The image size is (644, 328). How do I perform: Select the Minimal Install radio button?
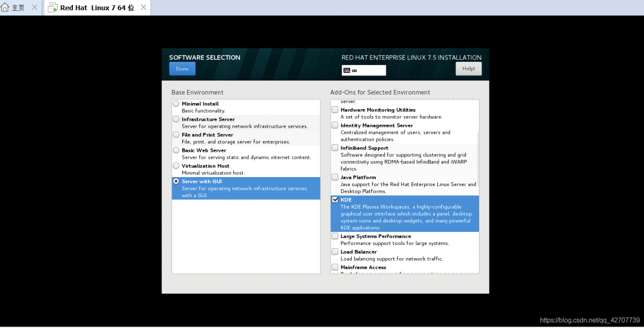click(176, 104)
